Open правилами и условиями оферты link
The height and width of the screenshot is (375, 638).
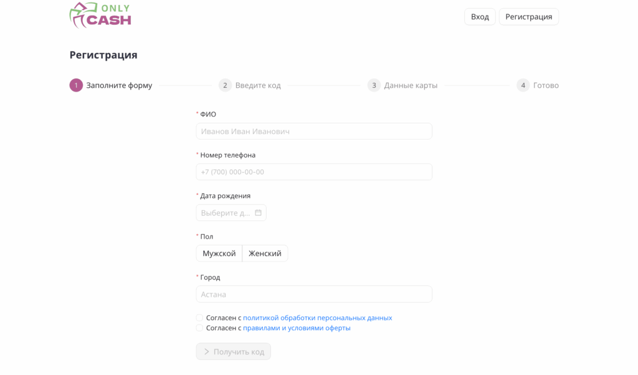[297, 328]
